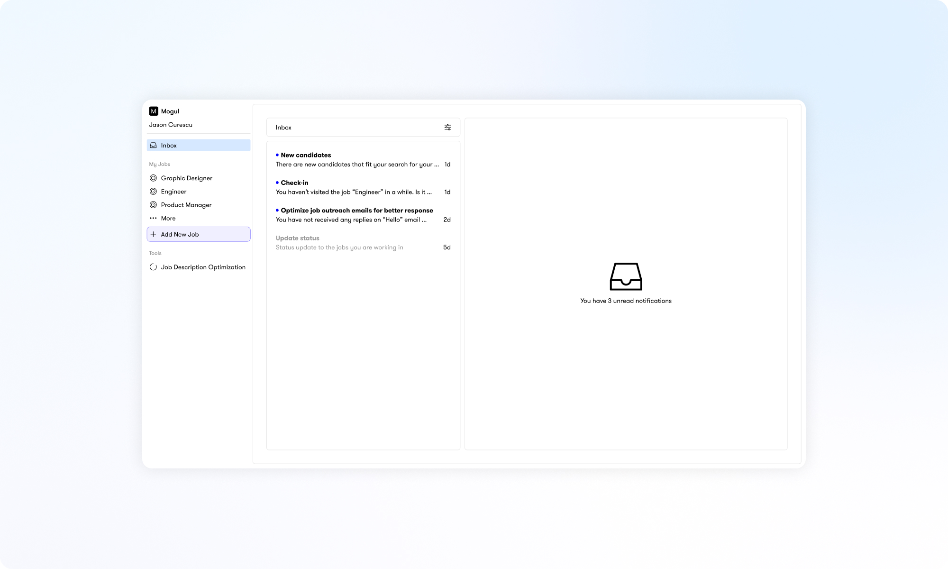Toggle unread dot on Optimize job outreach emails
The width and height of the screenshot is (948, 569).
coord(277,210)
